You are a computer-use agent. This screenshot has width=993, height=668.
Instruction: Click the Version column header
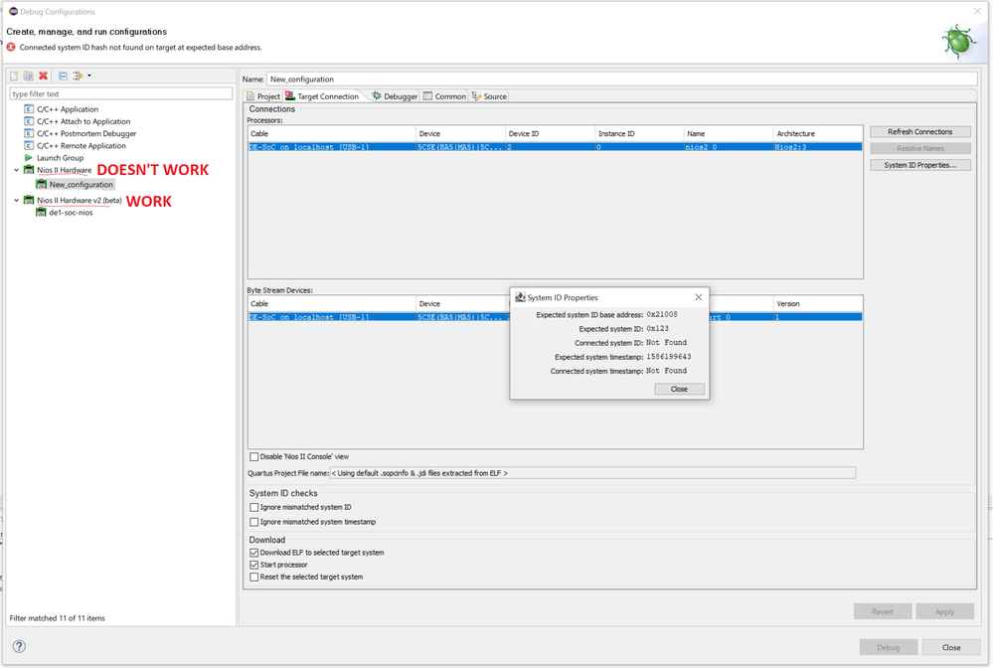(818, 303)
